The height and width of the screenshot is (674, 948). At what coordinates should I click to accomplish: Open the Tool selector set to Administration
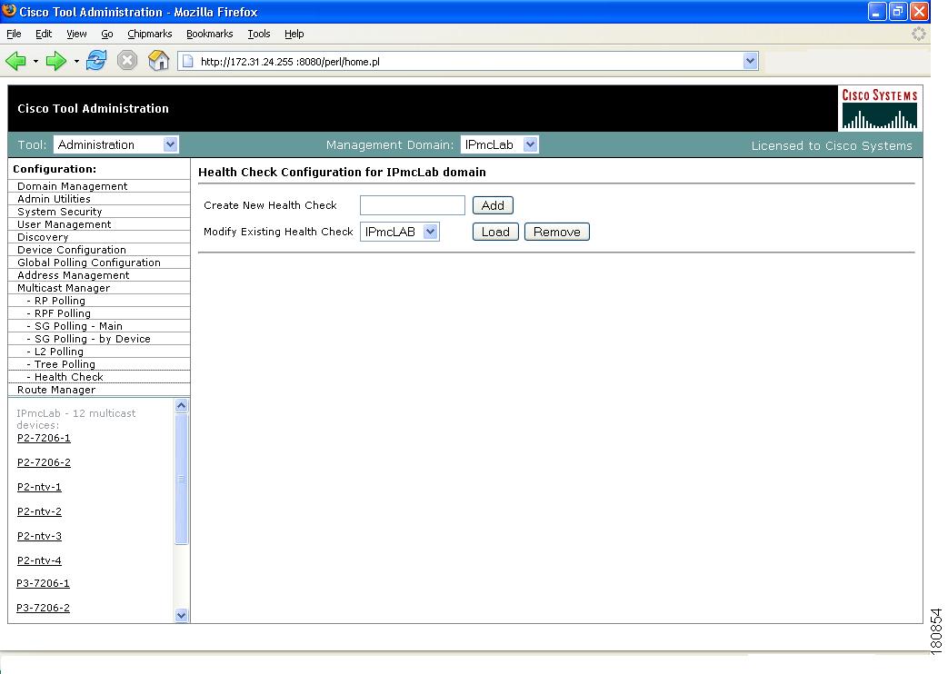pyautogui.click(x=115, y=145)
